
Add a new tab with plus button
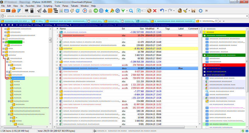click(x=220, y=21)
